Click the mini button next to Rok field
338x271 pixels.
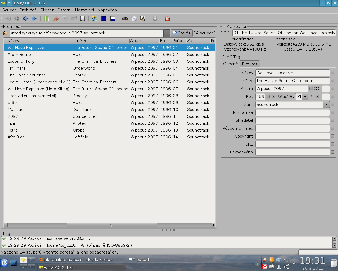coord(268,97)
